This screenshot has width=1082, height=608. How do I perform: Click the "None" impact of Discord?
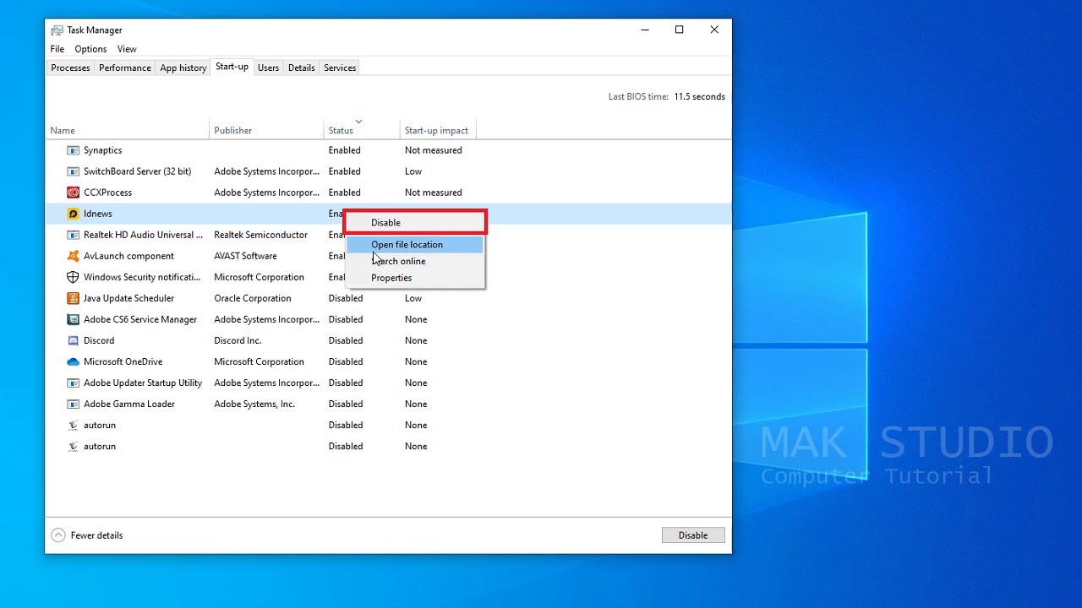point(416,340)
